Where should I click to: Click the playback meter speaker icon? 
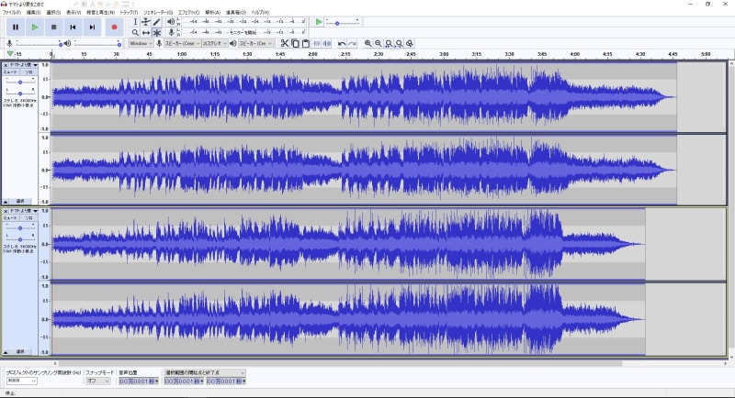(171, 21)
